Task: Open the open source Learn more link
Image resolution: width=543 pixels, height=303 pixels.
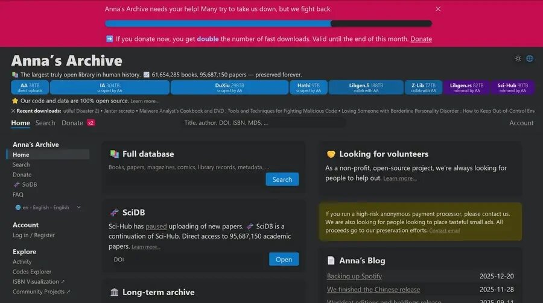Action: tap(145, 101)
